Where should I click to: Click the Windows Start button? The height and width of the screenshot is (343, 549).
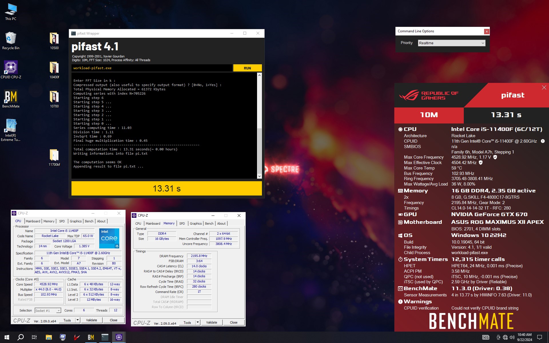click(x=7, y=337)
